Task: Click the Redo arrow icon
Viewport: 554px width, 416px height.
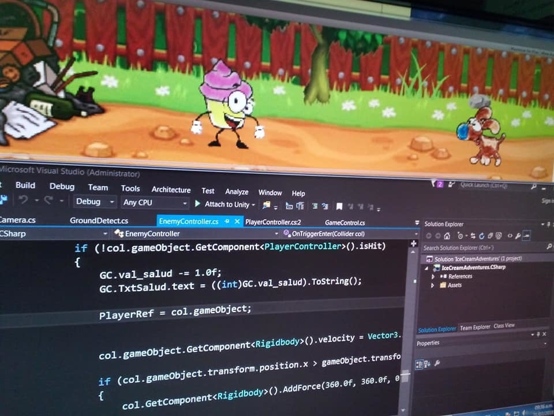Action: 48,200
